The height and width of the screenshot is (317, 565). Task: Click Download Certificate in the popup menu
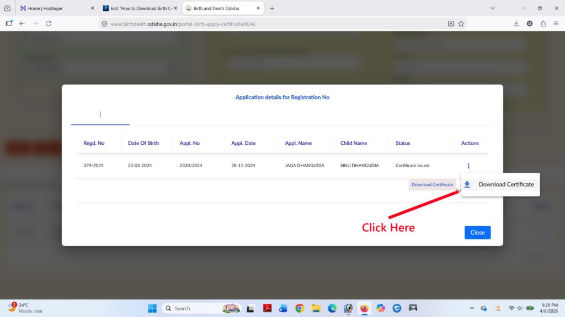pos(500,184)
